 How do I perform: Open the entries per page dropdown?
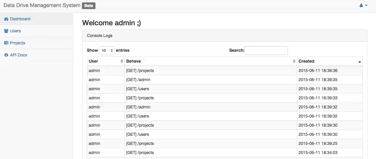tap(107, 51)
